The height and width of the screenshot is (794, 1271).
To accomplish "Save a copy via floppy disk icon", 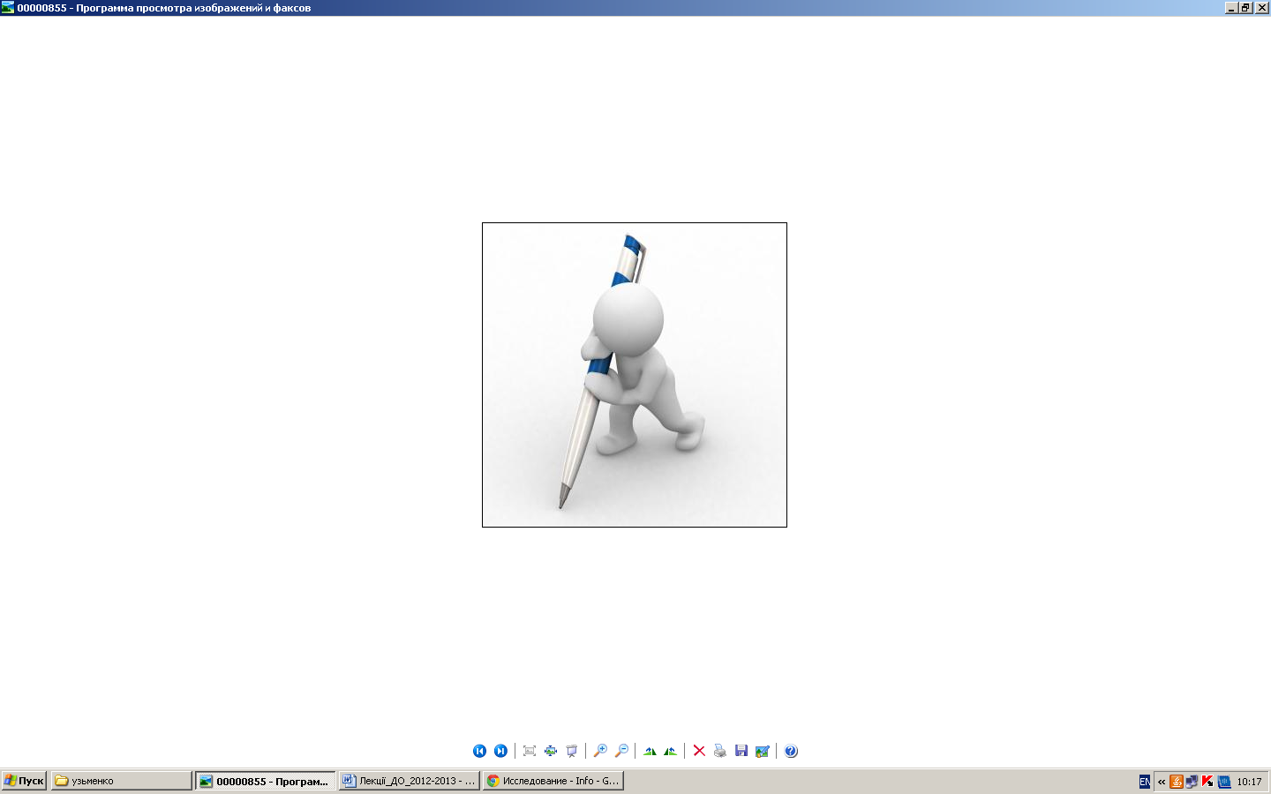I will coord(741,751).
